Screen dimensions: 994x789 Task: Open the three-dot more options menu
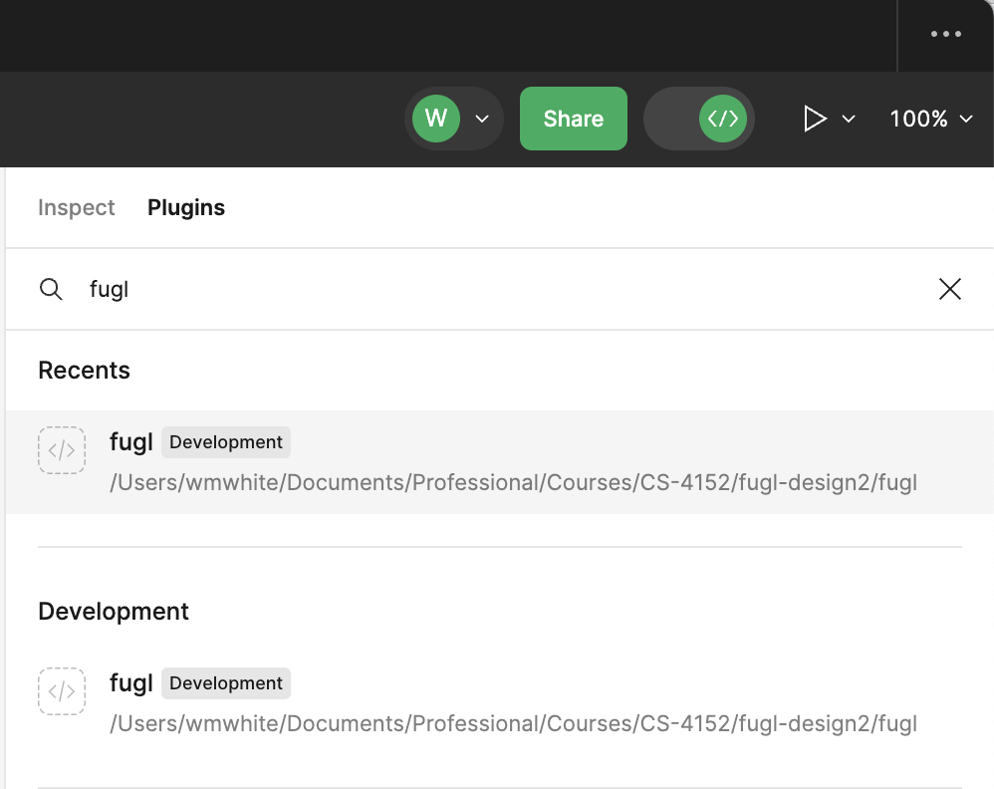tap(945, 34)
